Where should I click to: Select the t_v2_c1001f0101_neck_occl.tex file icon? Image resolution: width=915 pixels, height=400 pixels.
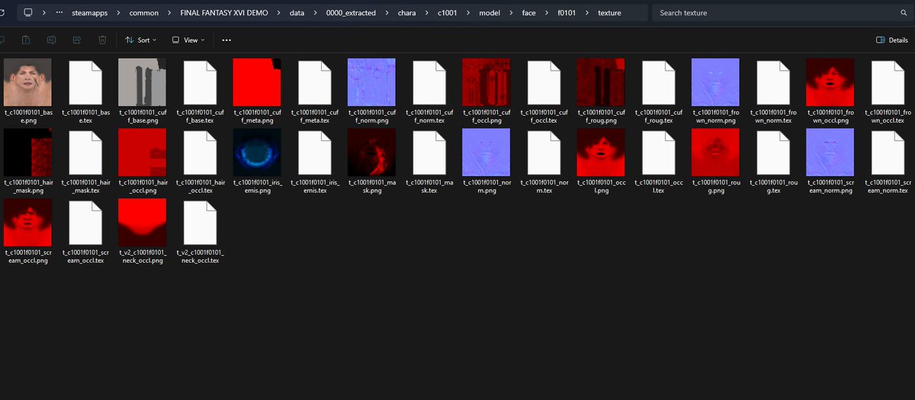click(x=200, y=222)
